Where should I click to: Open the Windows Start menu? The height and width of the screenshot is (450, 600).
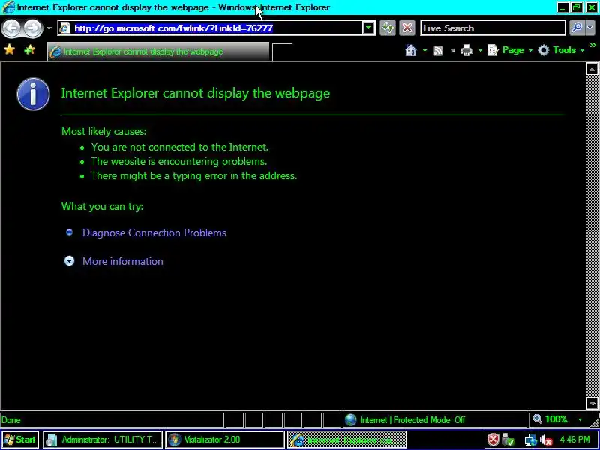tap(20, 439)
